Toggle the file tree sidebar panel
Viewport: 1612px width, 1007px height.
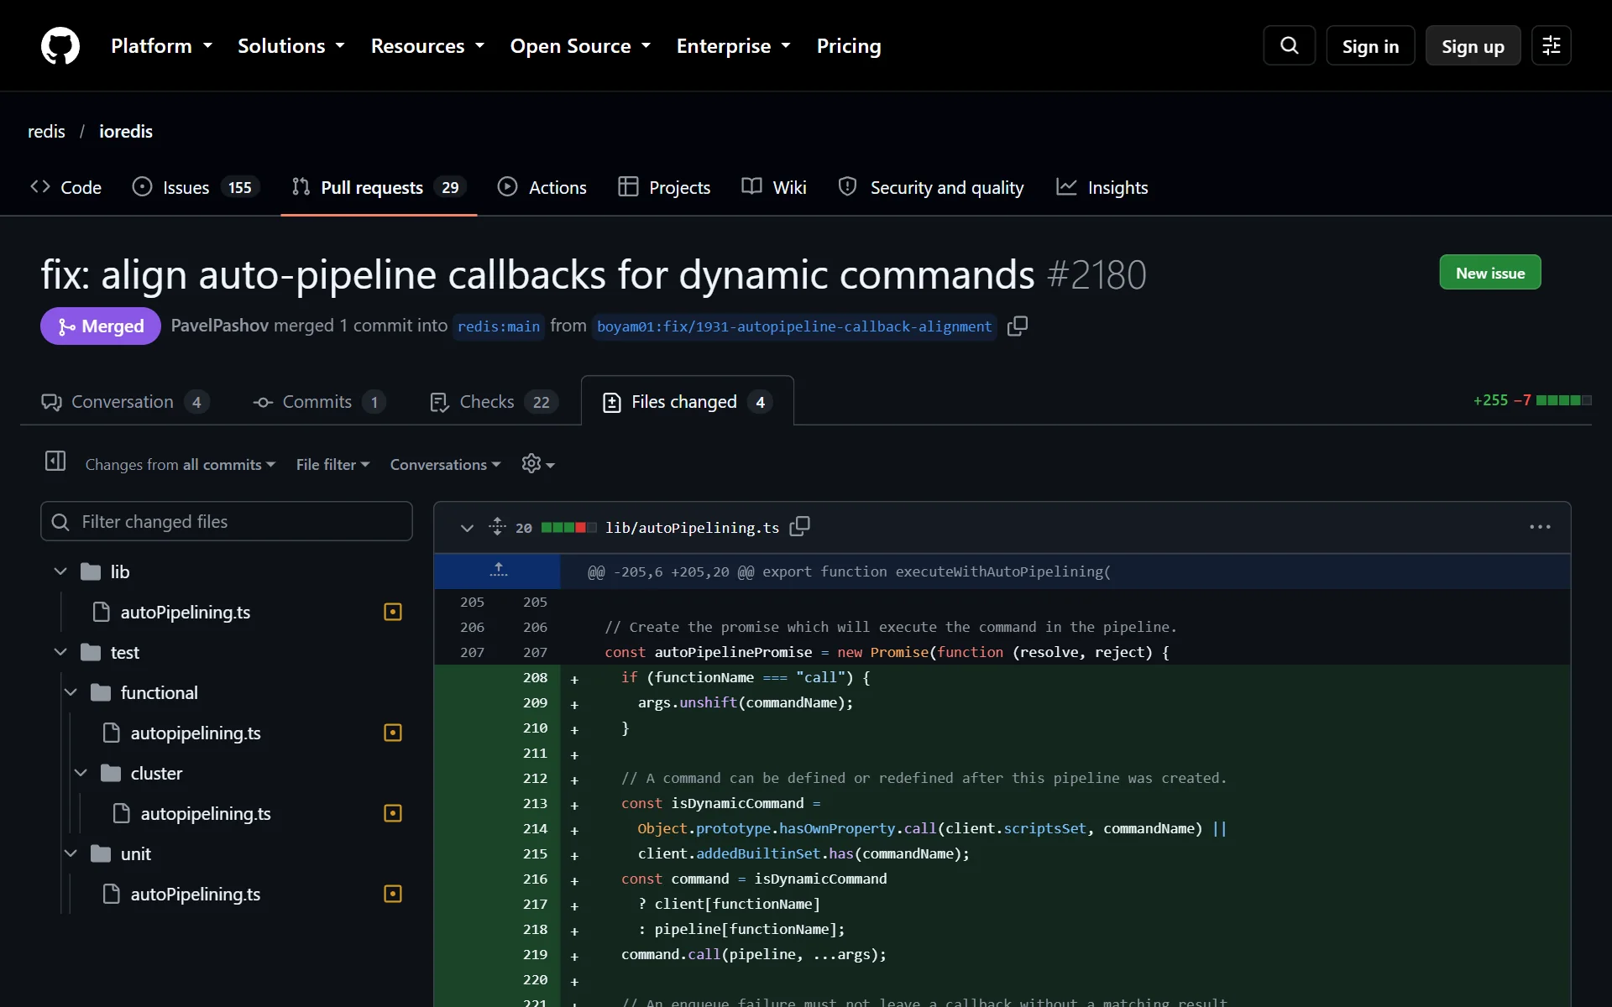click(55, 462)
